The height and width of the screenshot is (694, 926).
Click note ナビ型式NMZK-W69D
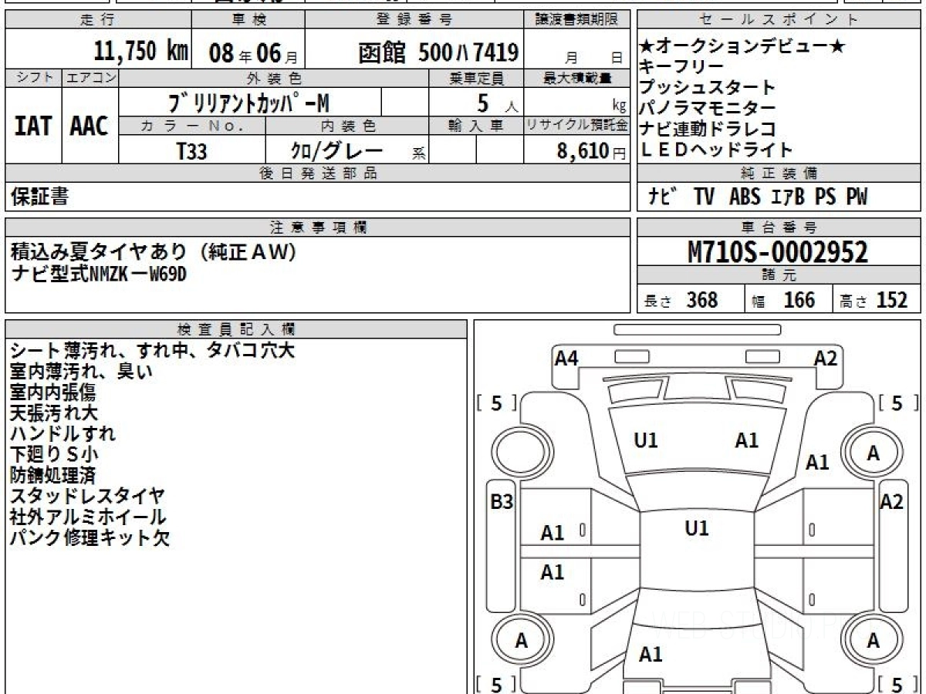(99, 274)
